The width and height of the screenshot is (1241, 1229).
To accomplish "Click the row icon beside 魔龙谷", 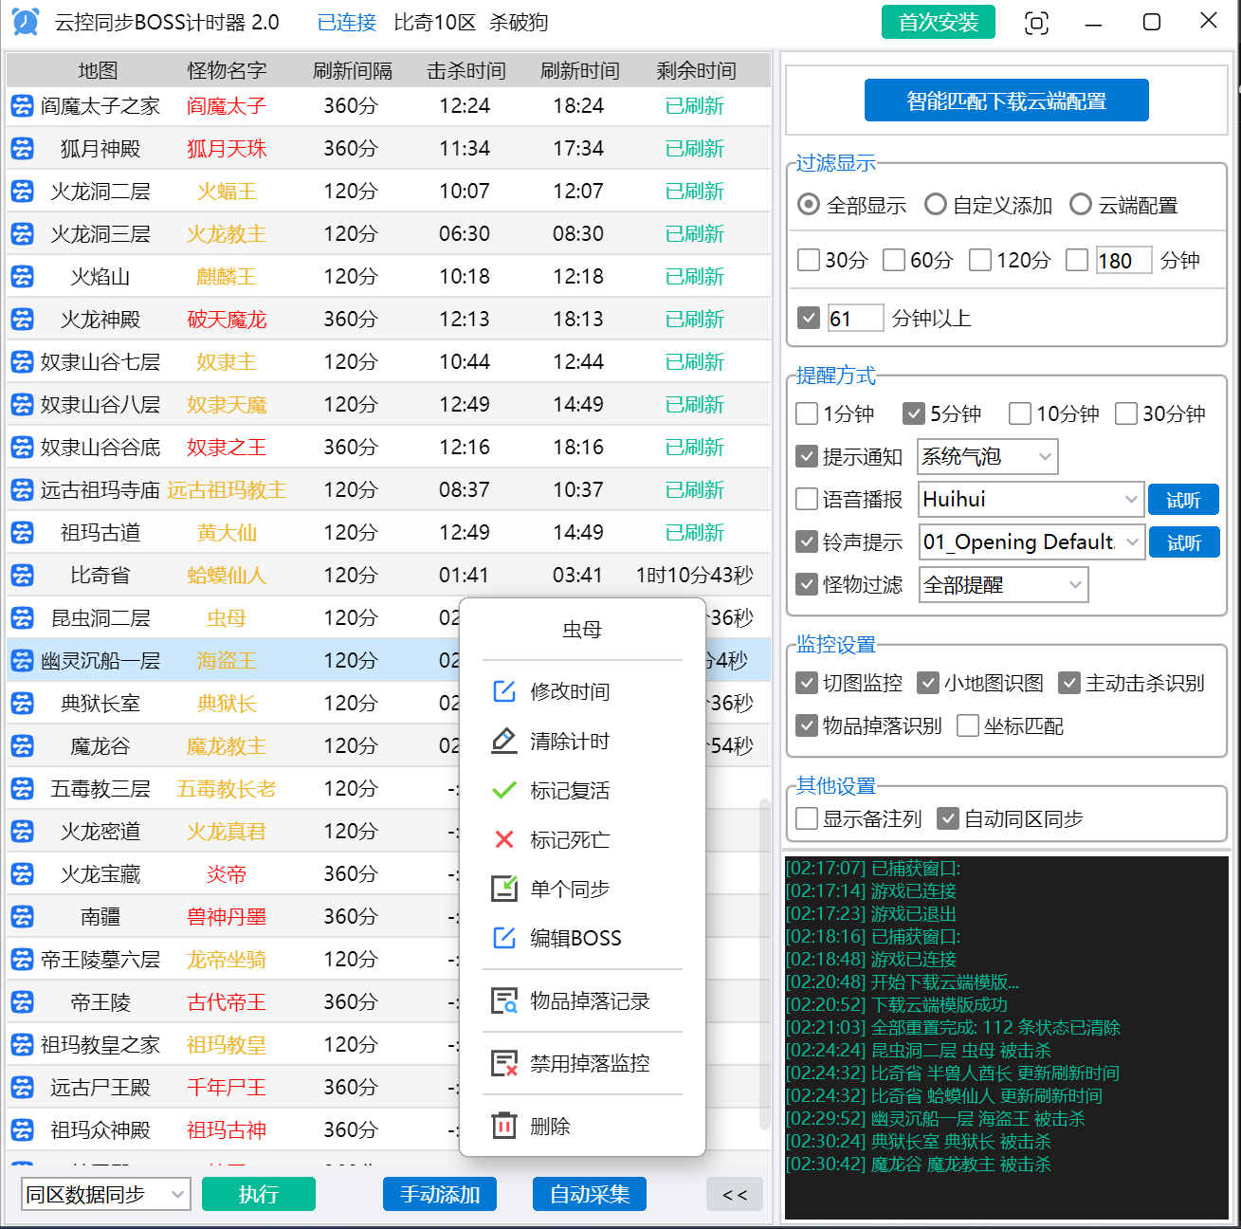I will click(x=22, y=746).
